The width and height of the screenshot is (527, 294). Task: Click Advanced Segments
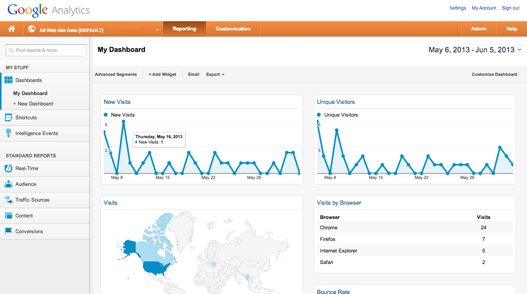coord(116,74)
